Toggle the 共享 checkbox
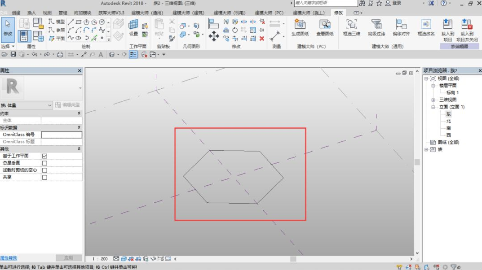Image resolution: width=482 pixels, height=270 pixels. pos(44,177)
